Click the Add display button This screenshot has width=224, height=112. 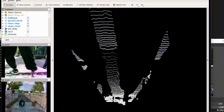[7, 40]
